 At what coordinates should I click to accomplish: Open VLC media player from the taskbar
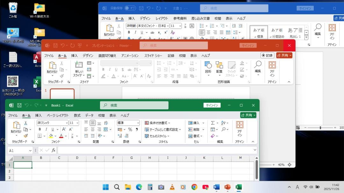point(172,187)
